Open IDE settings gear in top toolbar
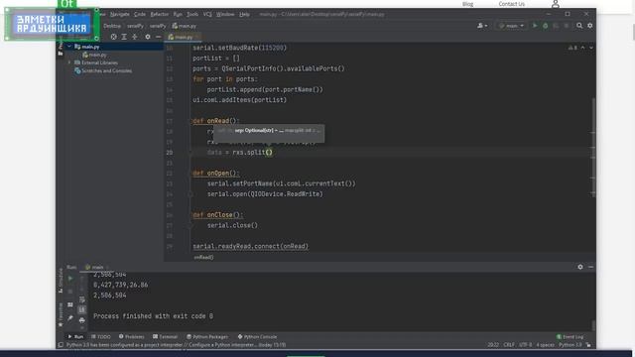Screen dimensions: 635x357 (590, 26)
